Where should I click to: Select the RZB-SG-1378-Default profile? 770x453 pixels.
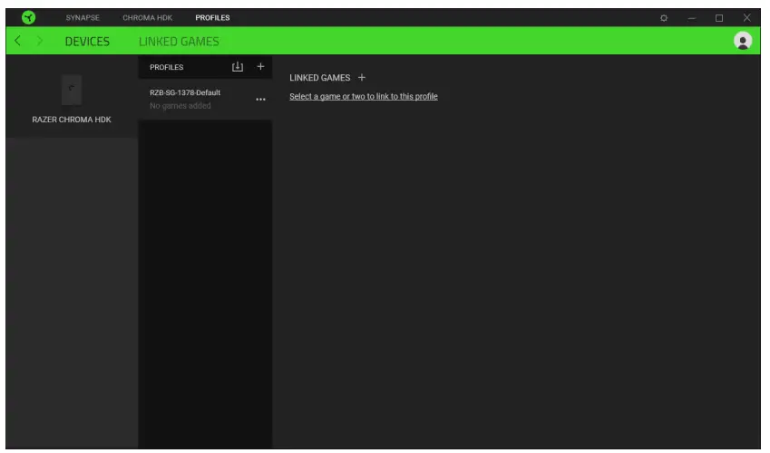pos(205,99)
